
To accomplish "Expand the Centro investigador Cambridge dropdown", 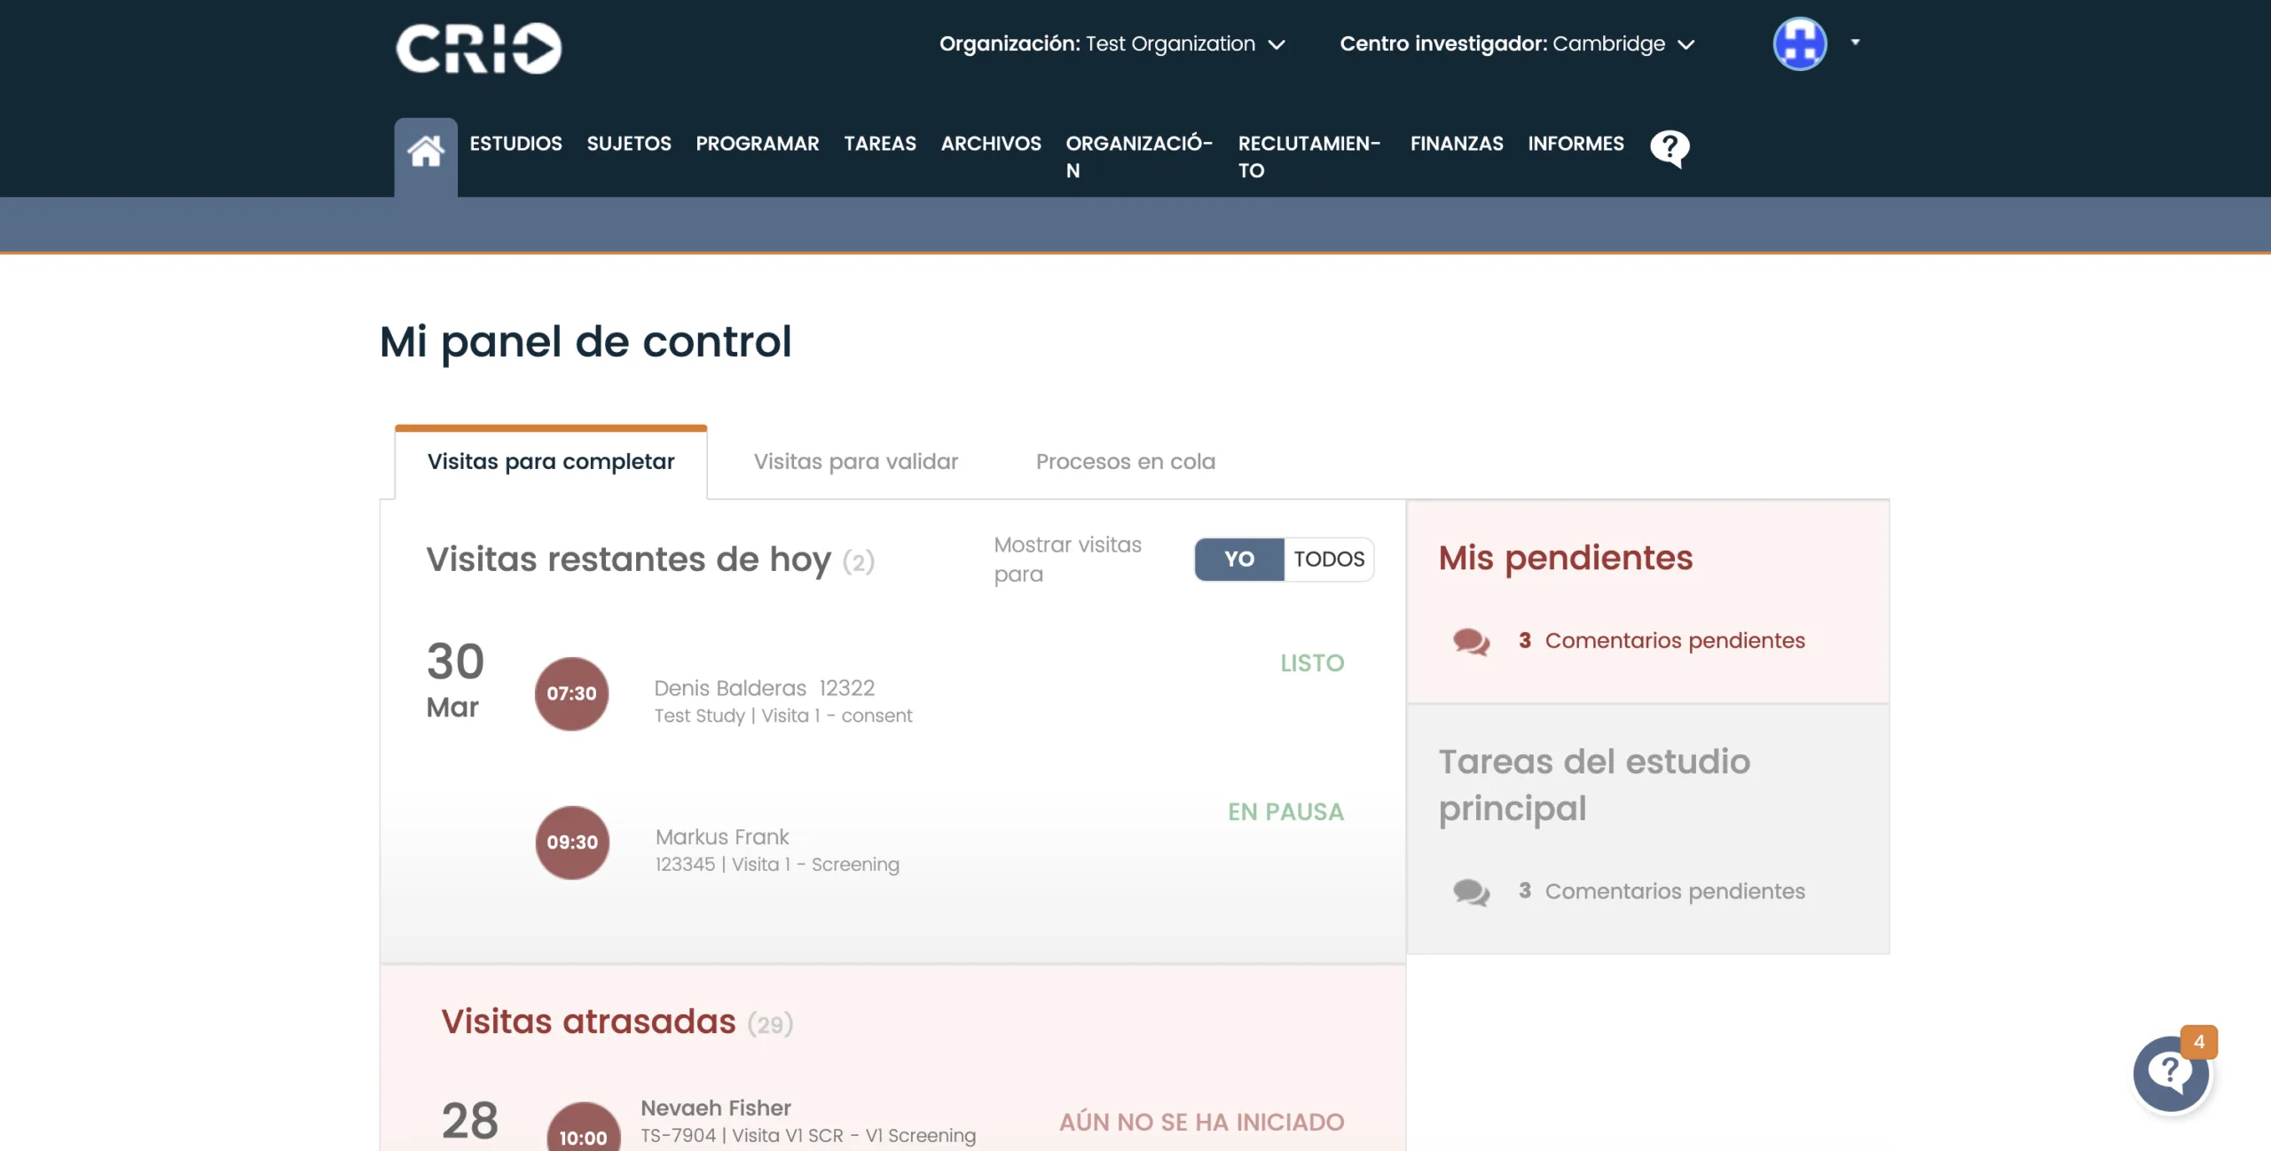I will pos(1517,44).
